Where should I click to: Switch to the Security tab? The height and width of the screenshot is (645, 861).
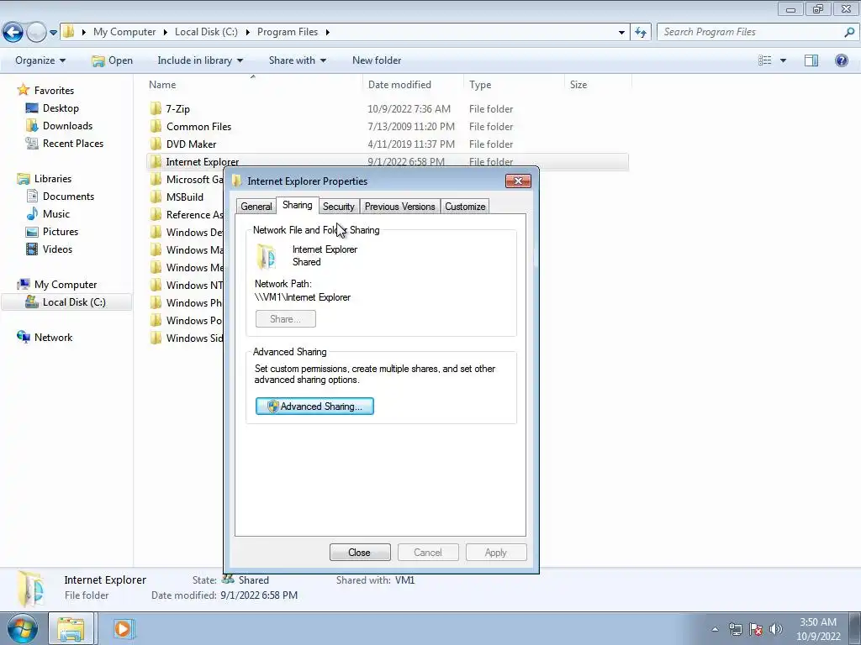[338, 207]
